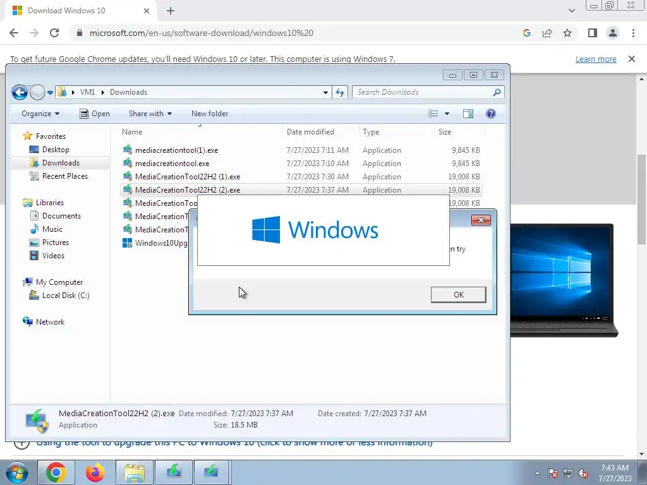
Task: Select Downloads in navigation pane
Action: (x=60, y=163)
